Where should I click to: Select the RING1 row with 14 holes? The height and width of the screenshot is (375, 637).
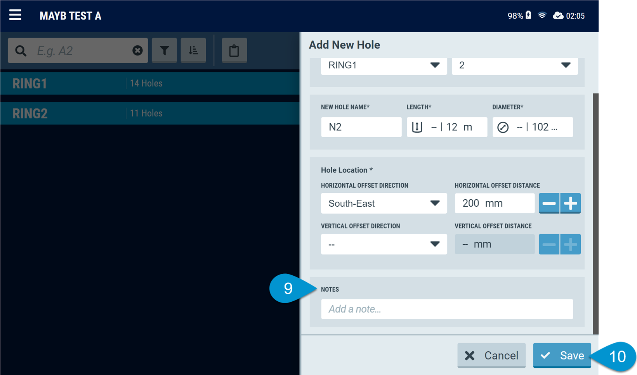coord(150,83)
